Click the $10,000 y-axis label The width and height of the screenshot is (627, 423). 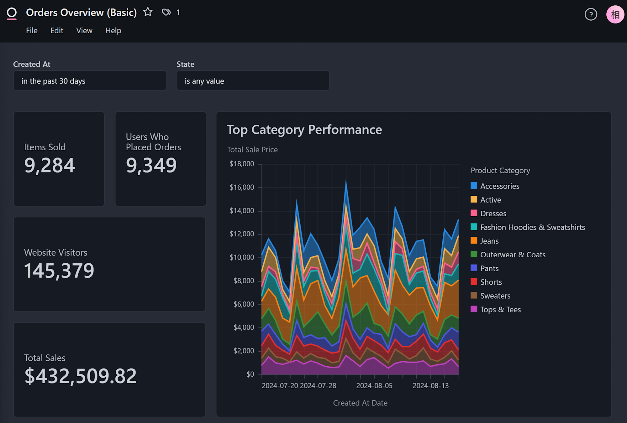coord(242,257)
